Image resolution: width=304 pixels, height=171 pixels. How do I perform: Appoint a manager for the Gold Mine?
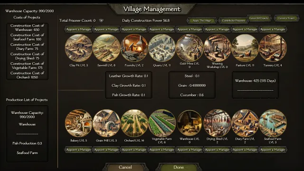(190, 29)
